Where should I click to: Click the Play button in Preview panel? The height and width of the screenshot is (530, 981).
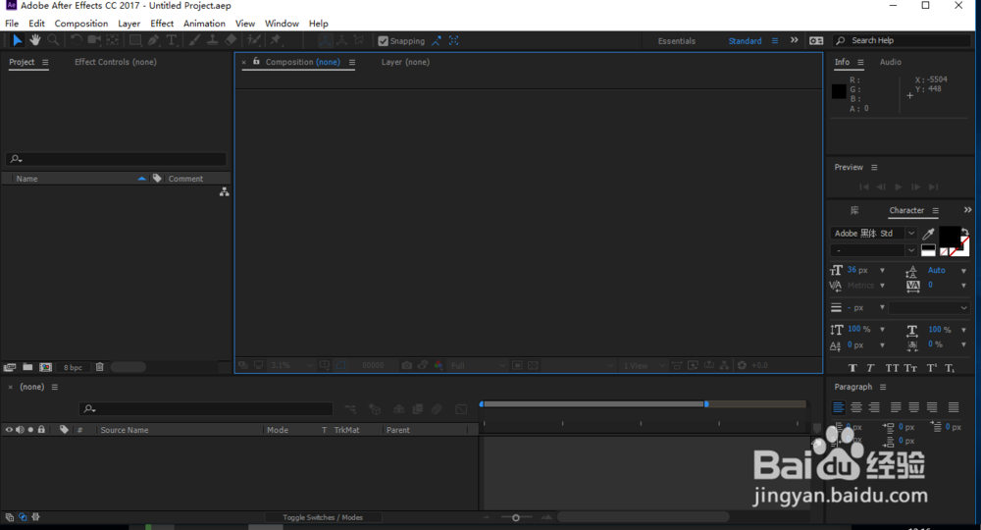point(899,187)
